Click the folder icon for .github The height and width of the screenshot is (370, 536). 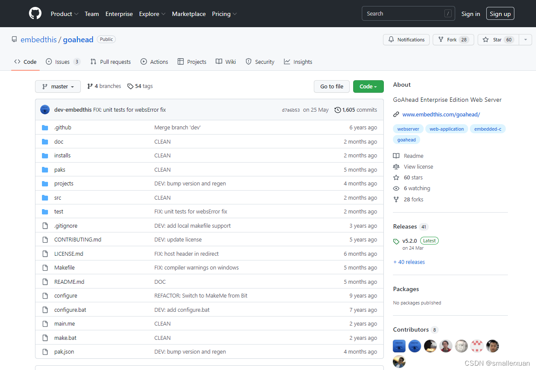[x=45, y=128]
